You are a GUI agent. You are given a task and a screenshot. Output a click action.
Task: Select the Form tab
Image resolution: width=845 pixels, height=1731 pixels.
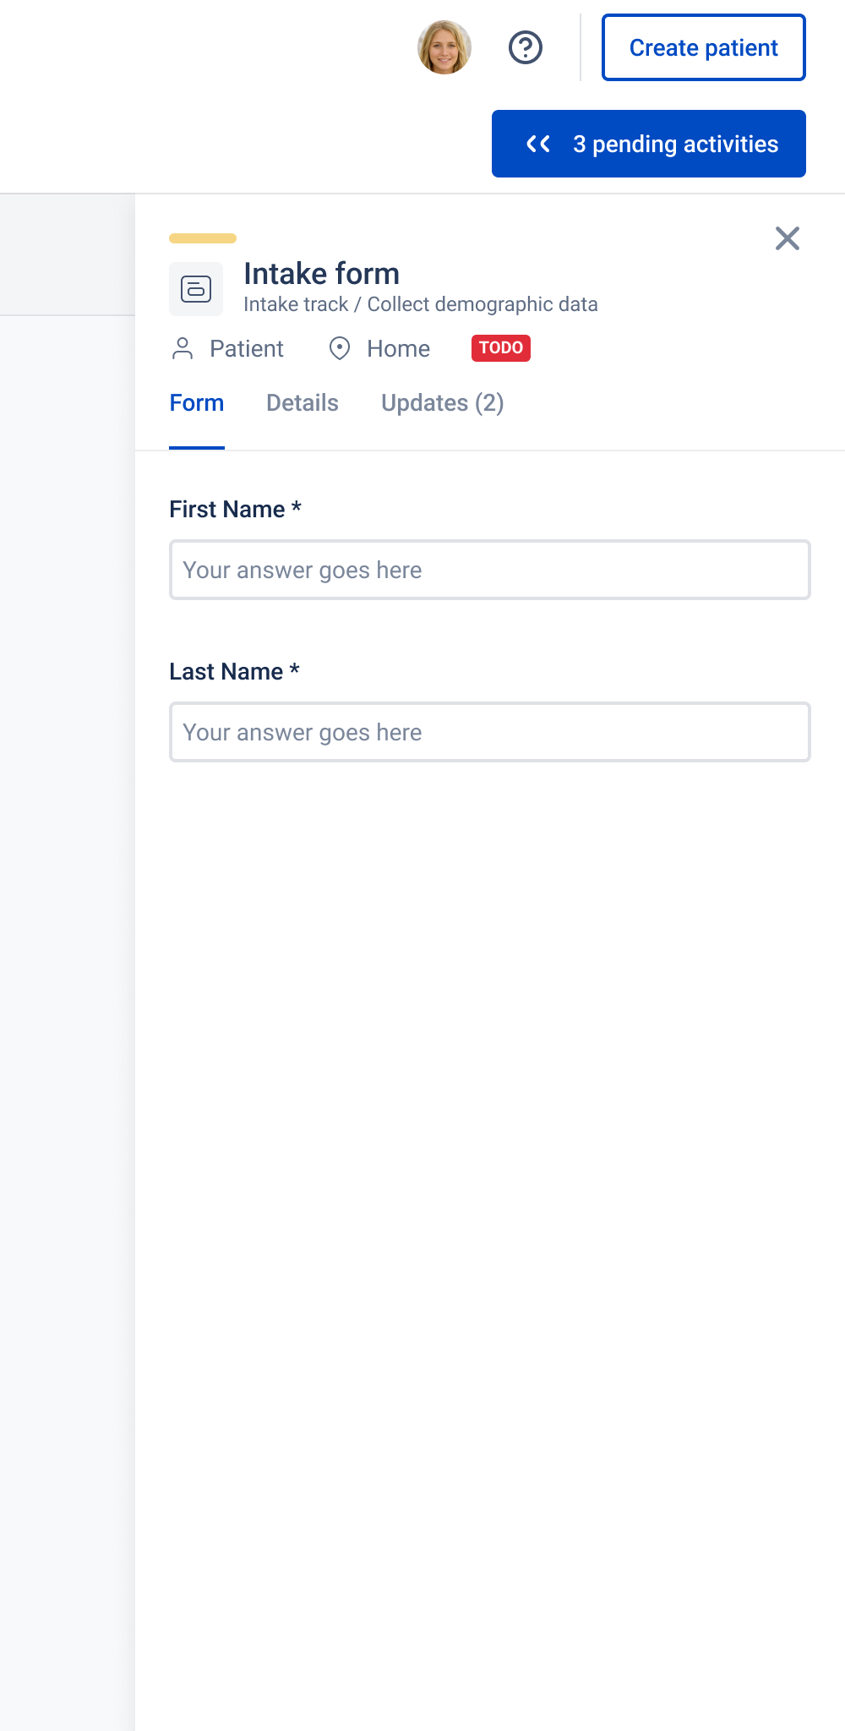197,403
